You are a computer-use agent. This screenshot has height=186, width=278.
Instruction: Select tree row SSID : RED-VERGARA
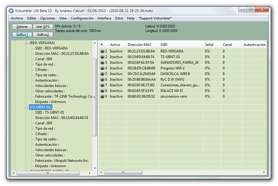click(x=51, y=48)
